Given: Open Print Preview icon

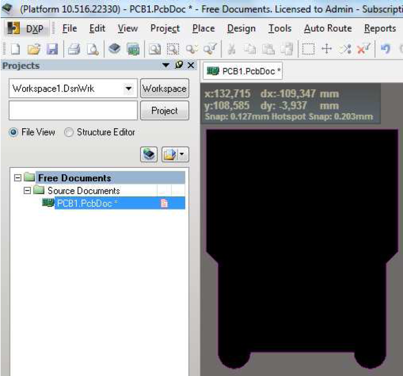Looking at the screenshot, I should pos(93,49).
